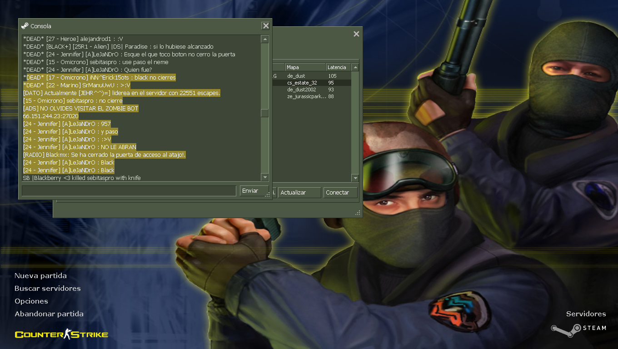Open Buscar servidores from main menu
This screenshot has width=618, height=349.
point(48,289)
